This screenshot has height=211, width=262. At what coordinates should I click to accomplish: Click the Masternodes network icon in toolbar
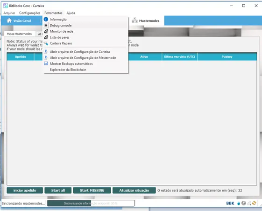point(135,21)
